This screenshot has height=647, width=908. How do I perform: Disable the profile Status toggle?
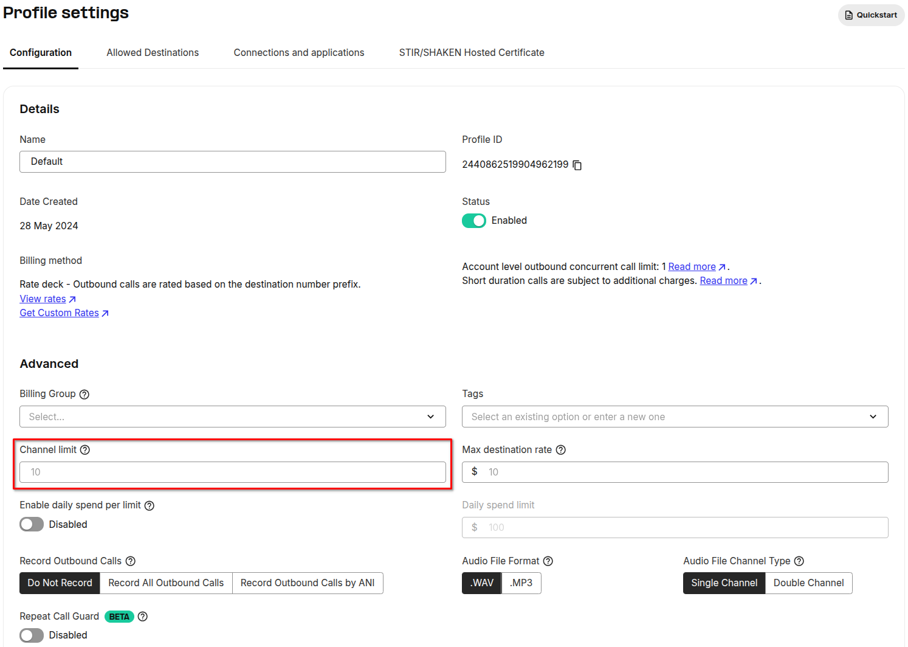(474, 221)
